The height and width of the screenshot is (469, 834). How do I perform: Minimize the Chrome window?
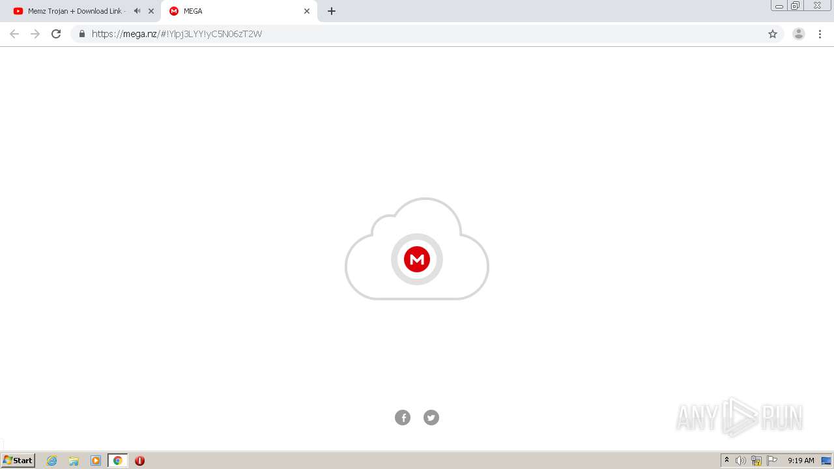[779, 6]
